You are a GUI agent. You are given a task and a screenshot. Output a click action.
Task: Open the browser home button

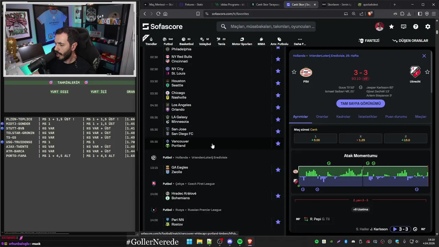tap(165, 14)
